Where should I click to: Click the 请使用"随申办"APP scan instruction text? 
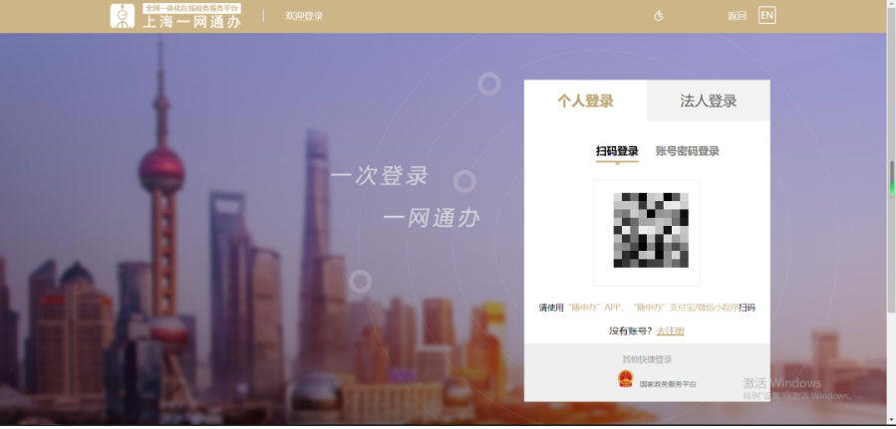point(647,308)
